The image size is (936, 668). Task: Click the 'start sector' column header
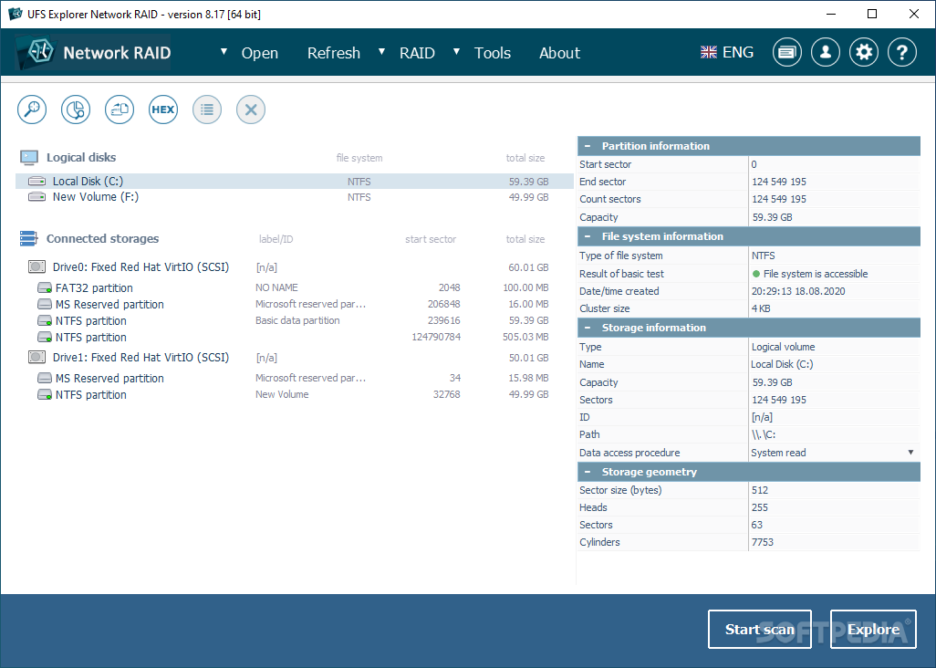click(x=431, y=239)
